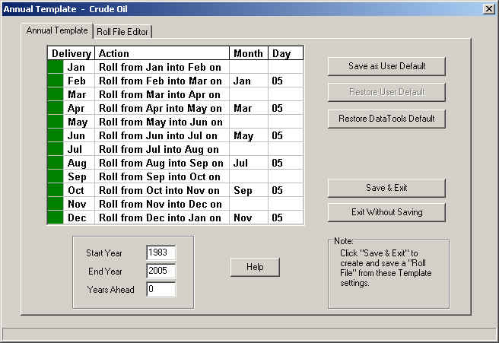Toggle the green box for Nov delivery
The height and width of the screenshot is (343, 499).
coord(56,204)
